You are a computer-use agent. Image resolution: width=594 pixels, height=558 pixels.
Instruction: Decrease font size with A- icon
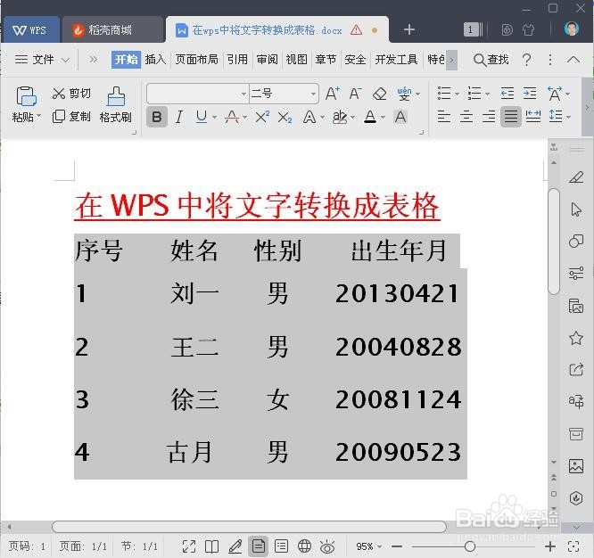tap(355, 94)
